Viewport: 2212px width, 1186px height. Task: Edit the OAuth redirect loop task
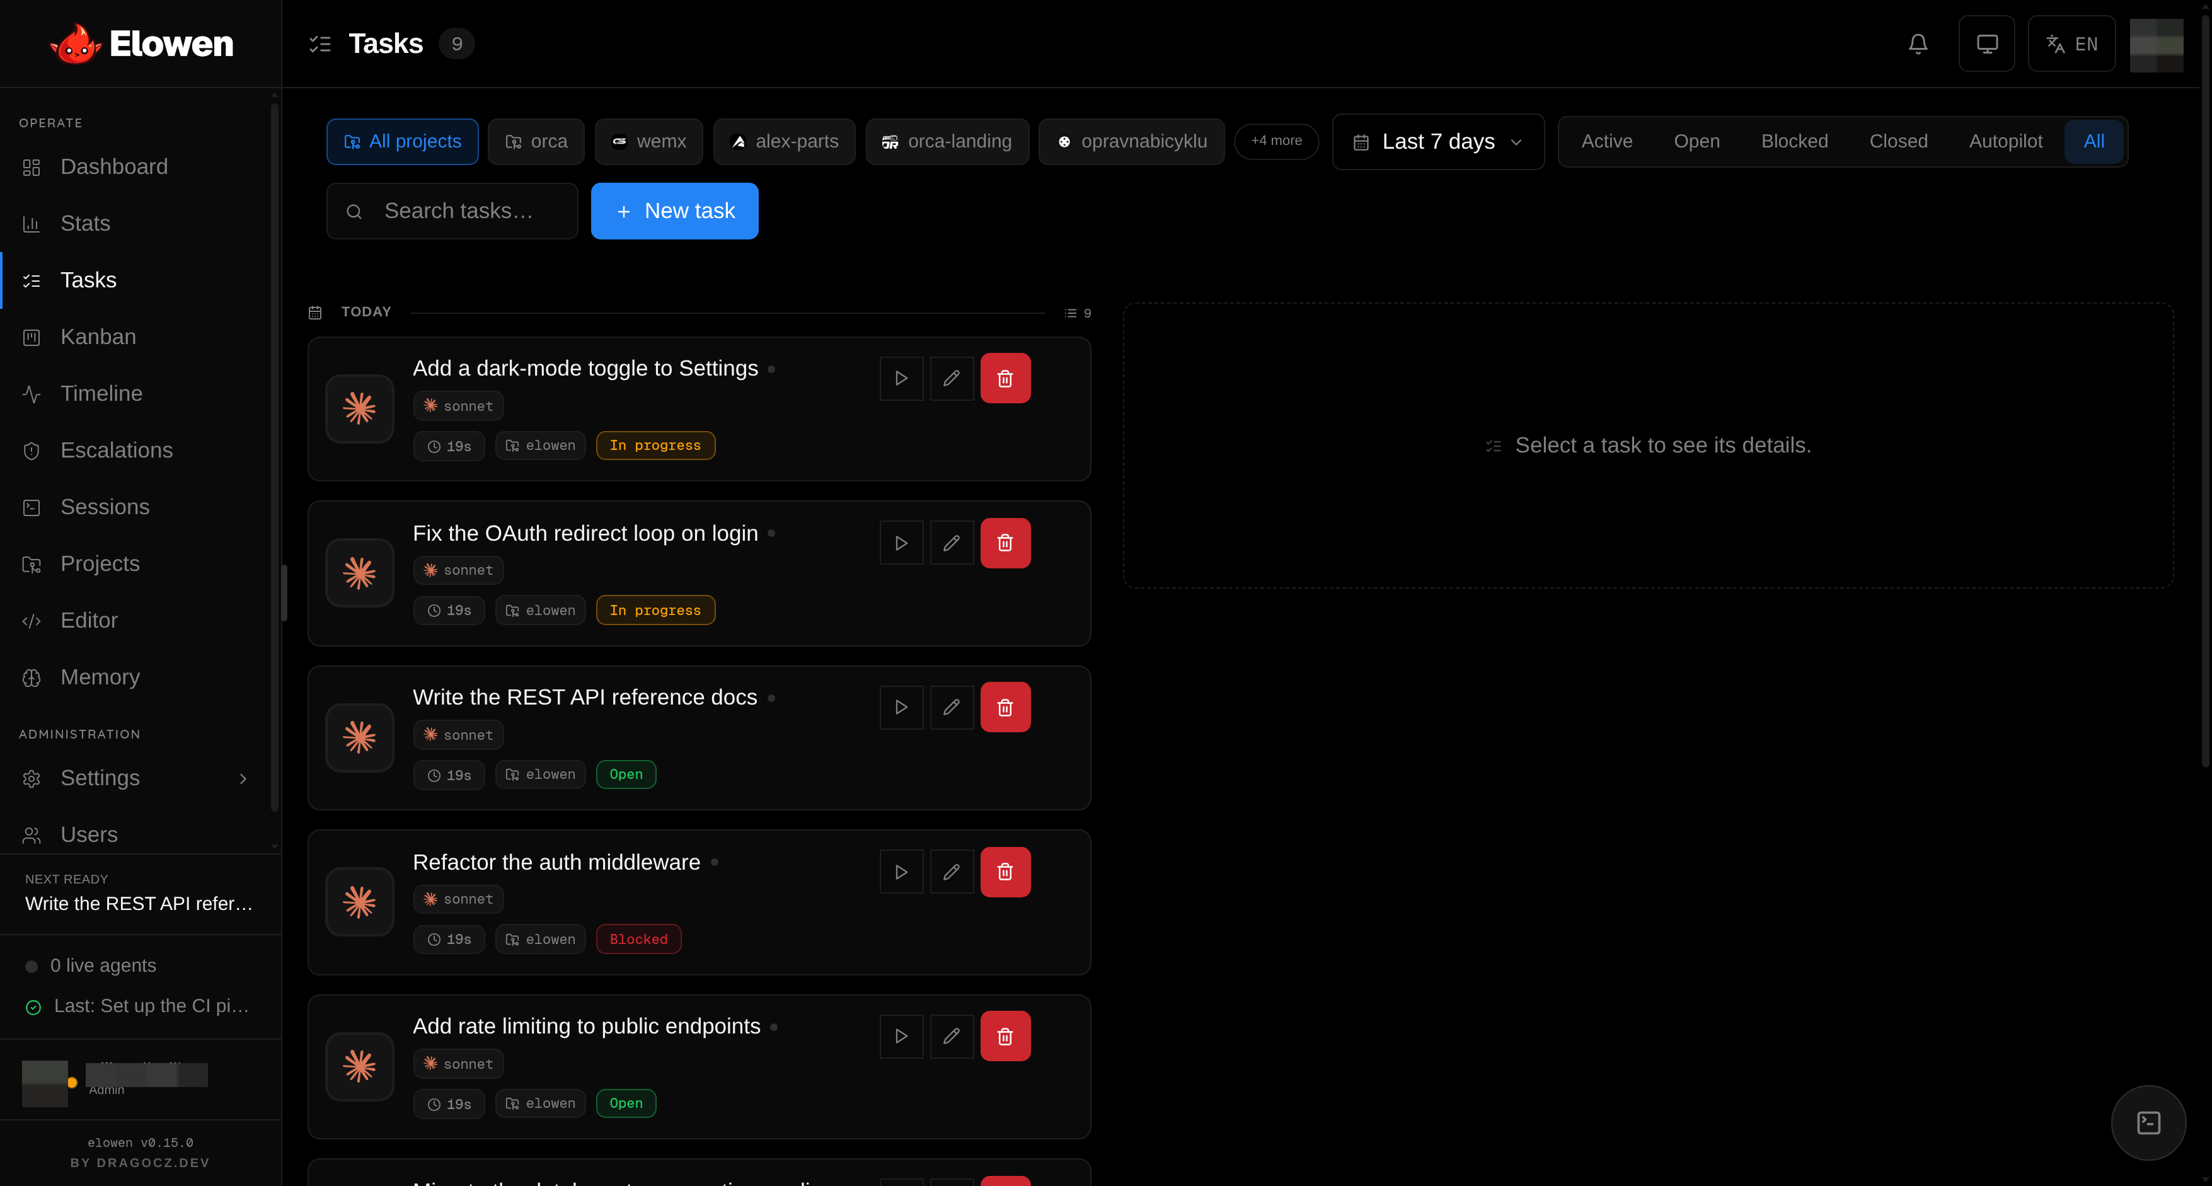click(x=952, y=543)
